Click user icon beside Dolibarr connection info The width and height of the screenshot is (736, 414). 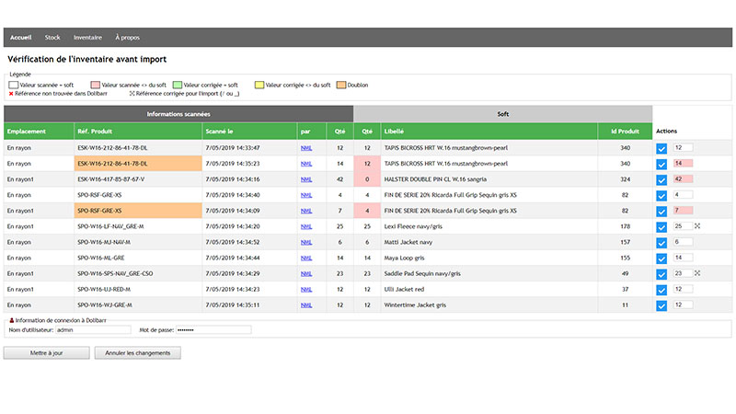coord(10,319)
